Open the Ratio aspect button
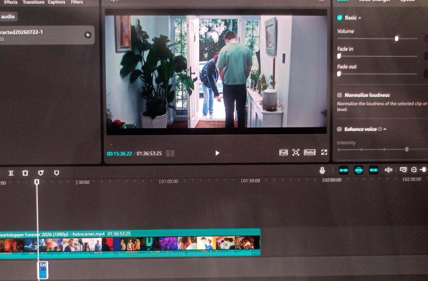This screenshot has width=428, height=281. (310, 152)
